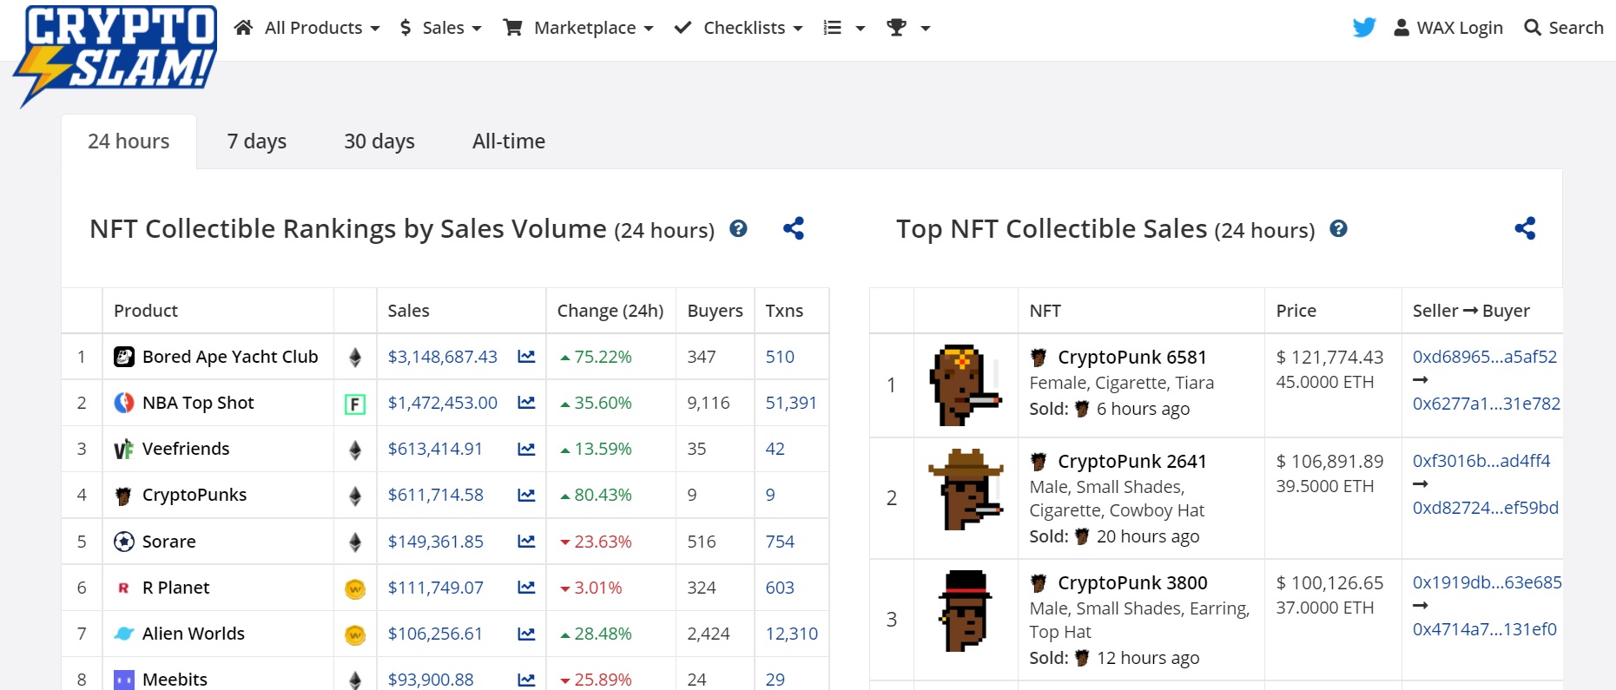The image size is (1616, 690).
Task: Open CryptoPunk 2641 cowboy hat thumbnail
Action: pos(966,490)
